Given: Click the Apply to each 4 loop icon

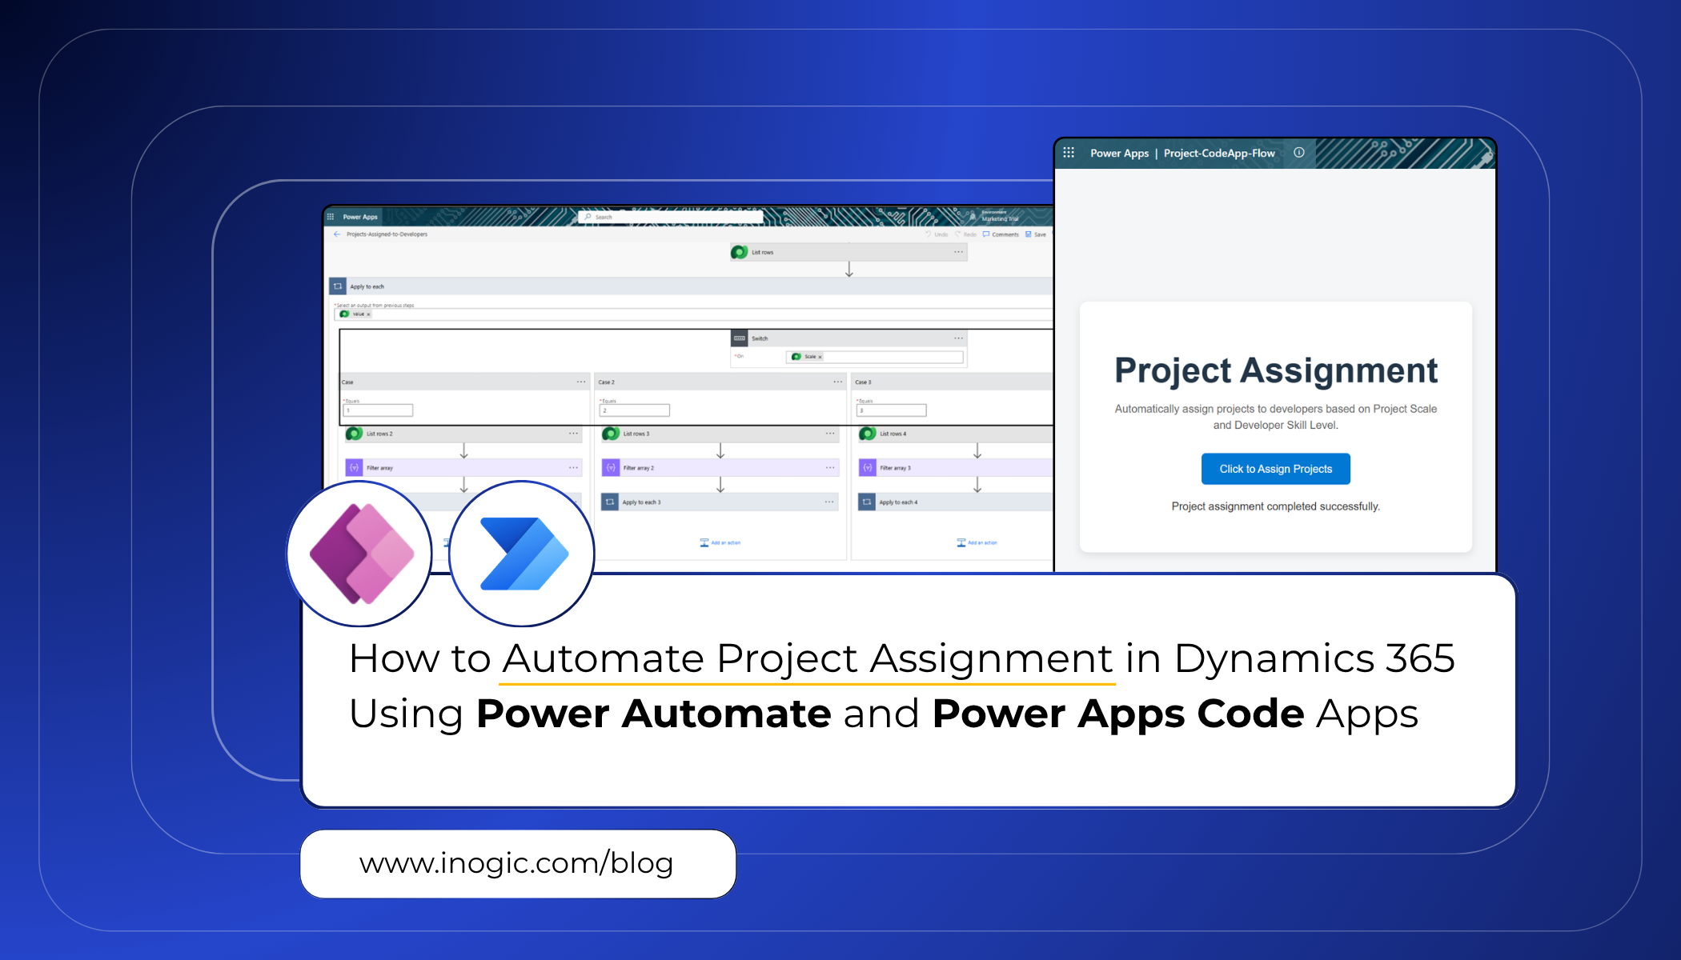Looking at the screenshot, I should [867, 502].
